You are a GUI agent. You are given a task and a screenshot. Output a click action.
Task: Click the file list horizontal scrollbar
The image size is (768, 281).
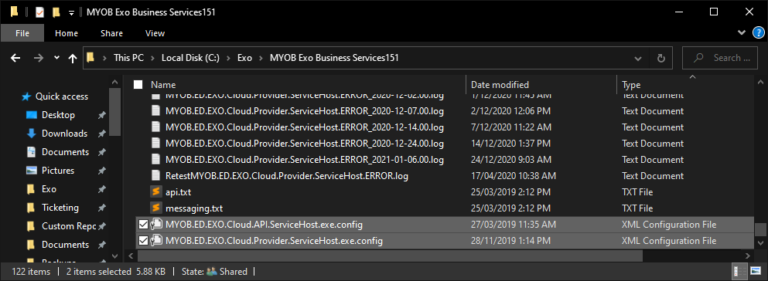click(x=389, y=256)
